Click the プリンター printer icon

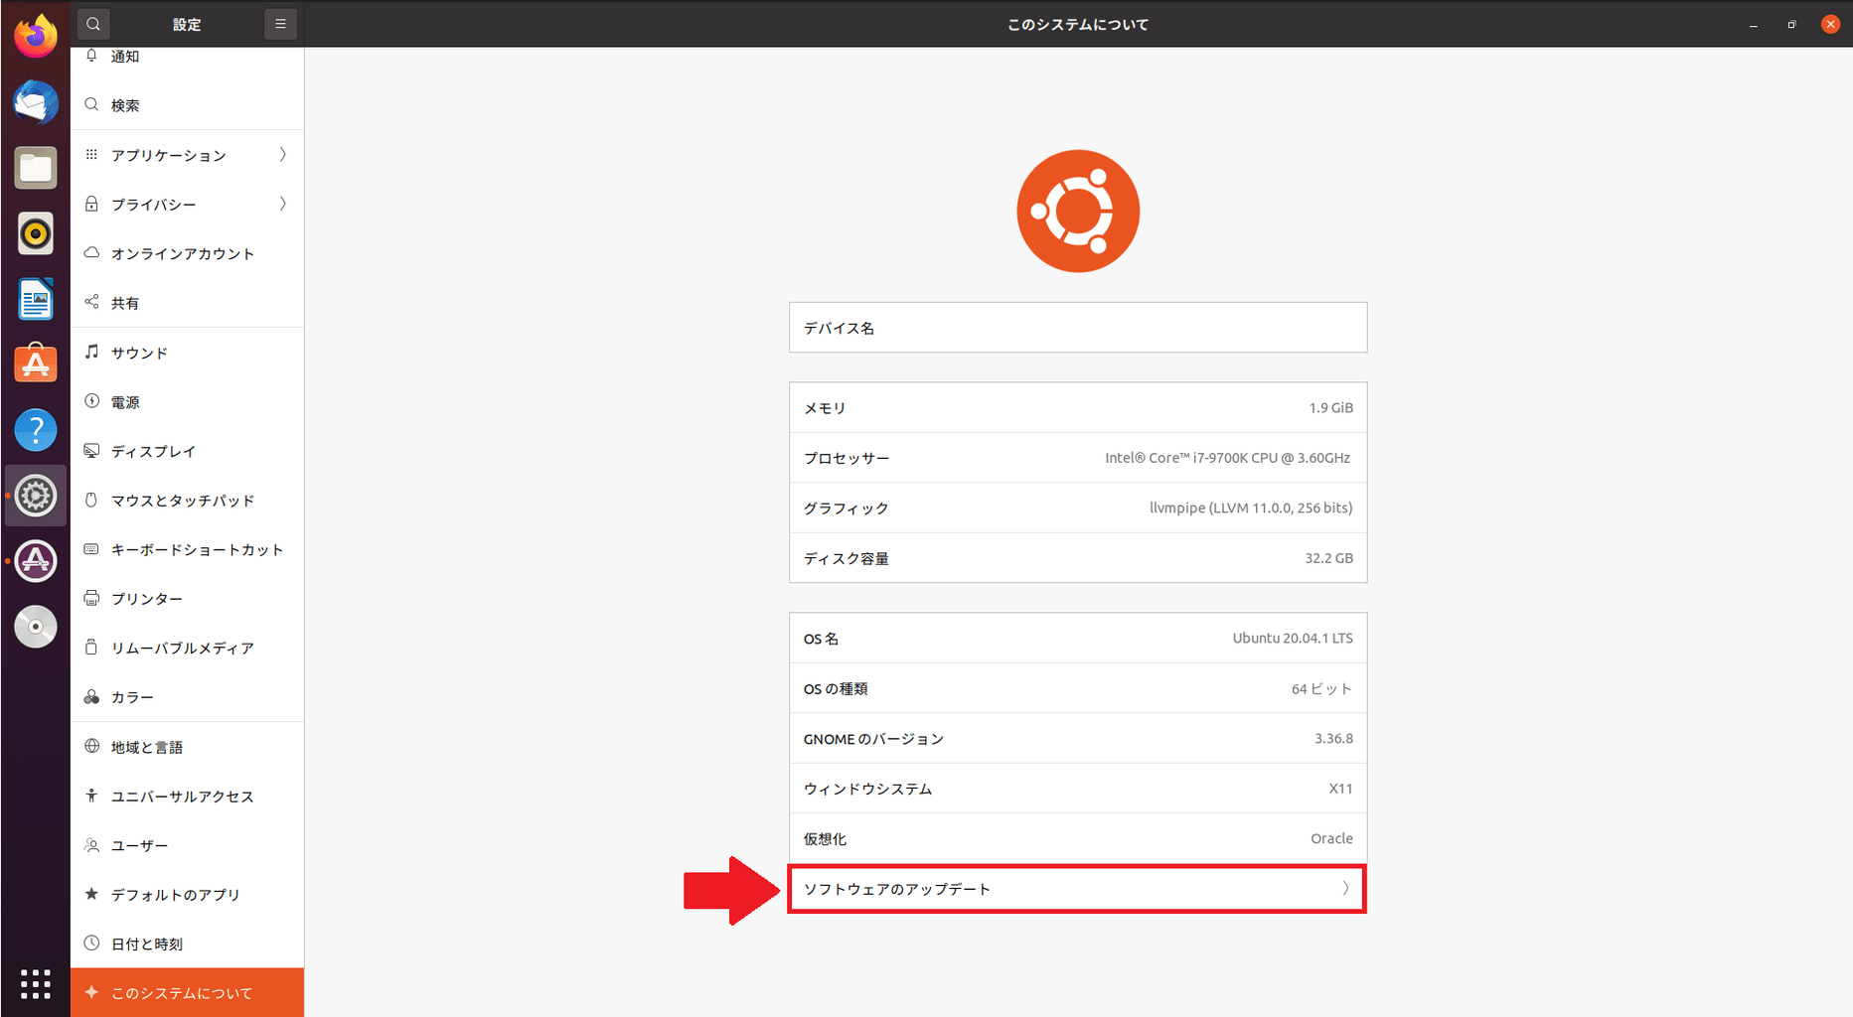(x=91, y=598)
